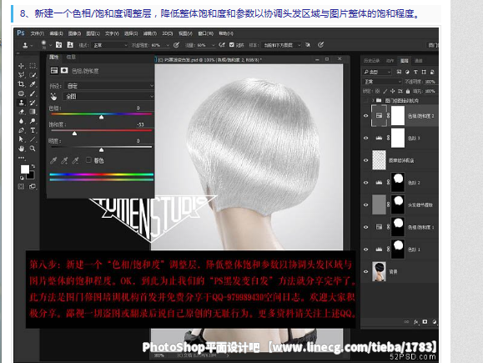Select the Move tool
Viewport: 483px width, 363px height.
click(21, 66)
